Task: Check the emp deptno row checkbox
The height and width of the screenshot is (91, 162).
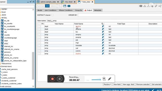Action: coord(39,54)
